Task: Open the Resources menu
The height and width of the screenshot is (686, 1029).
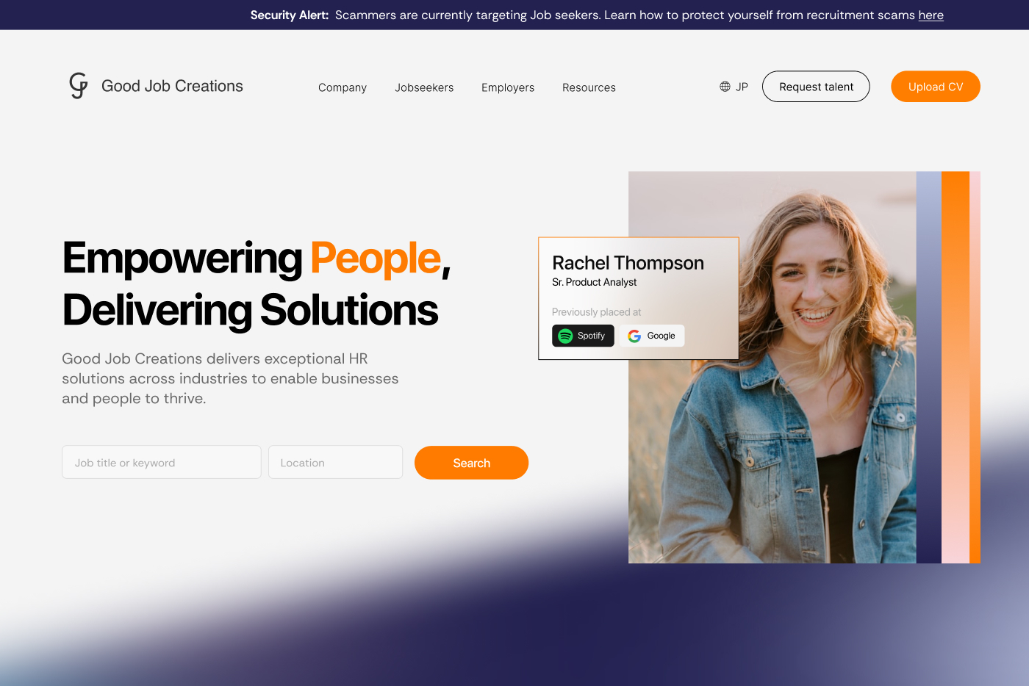Action: 589,87
